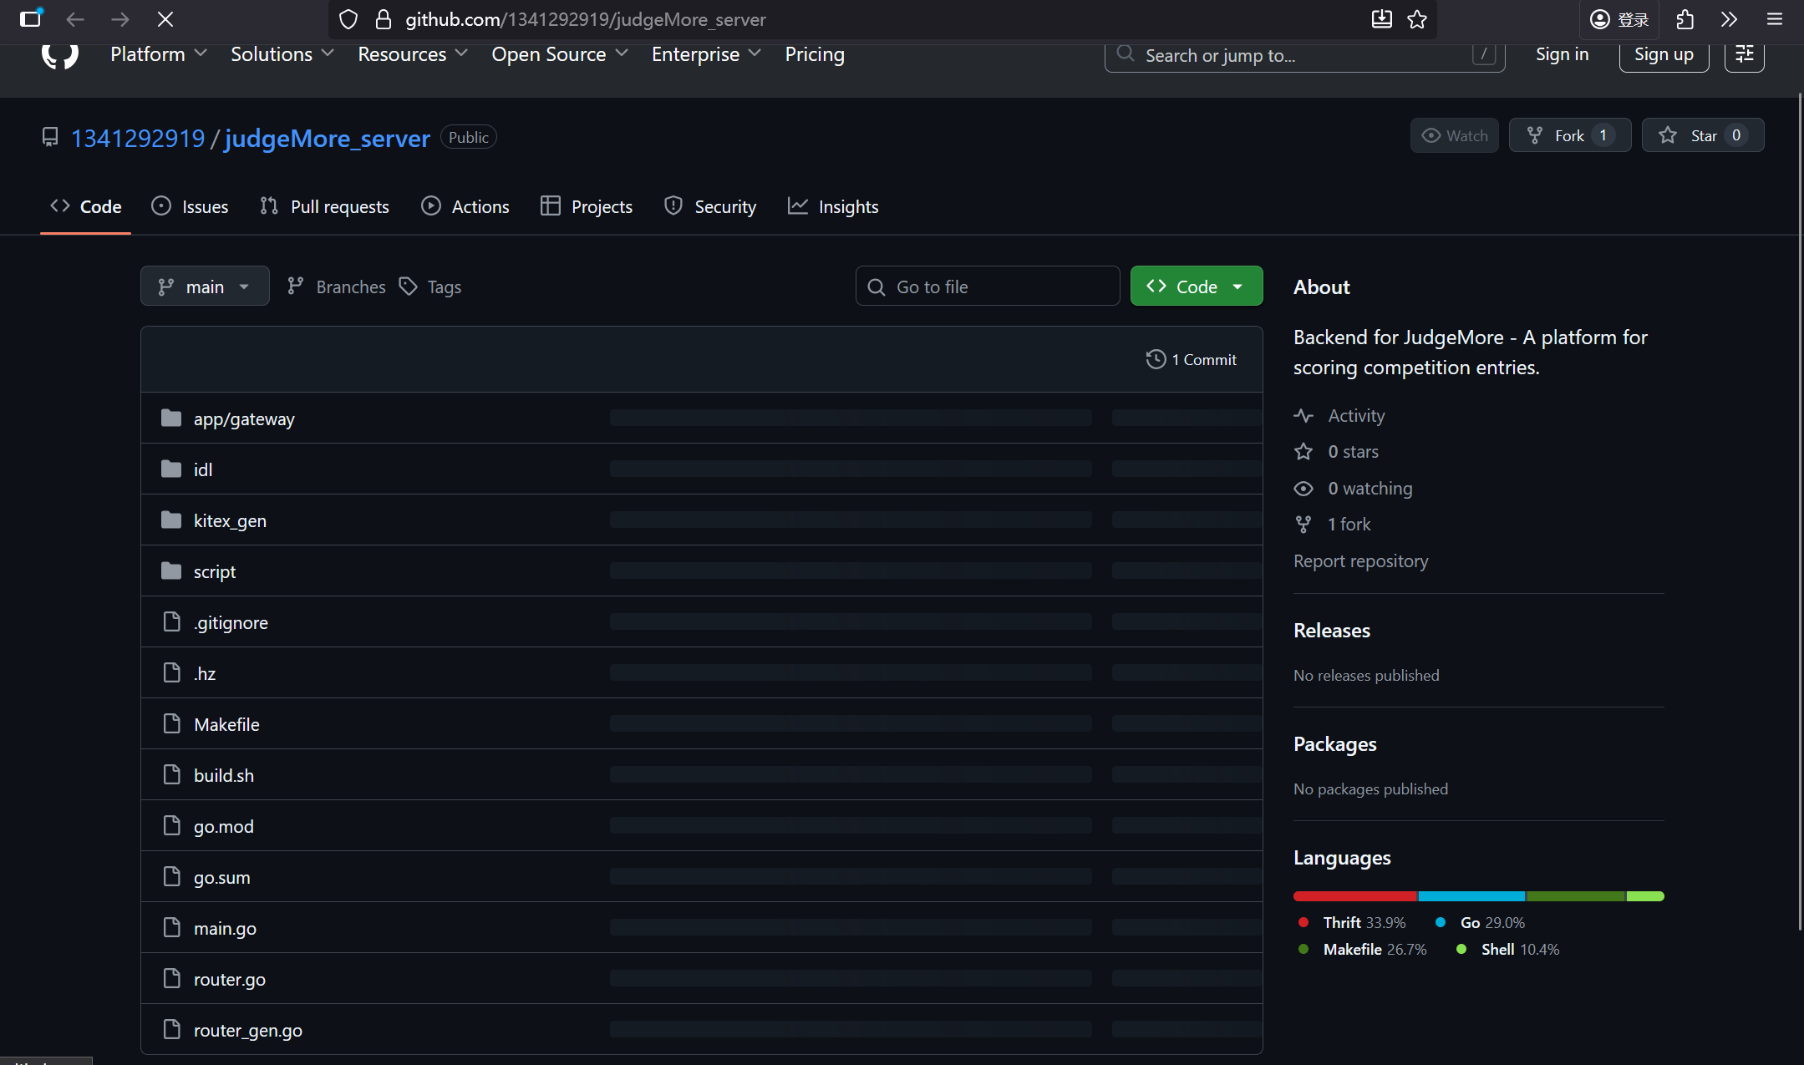
Task: Click the browser bookmark star icon
Action: pyautogui.click(x=1417, y=19)
